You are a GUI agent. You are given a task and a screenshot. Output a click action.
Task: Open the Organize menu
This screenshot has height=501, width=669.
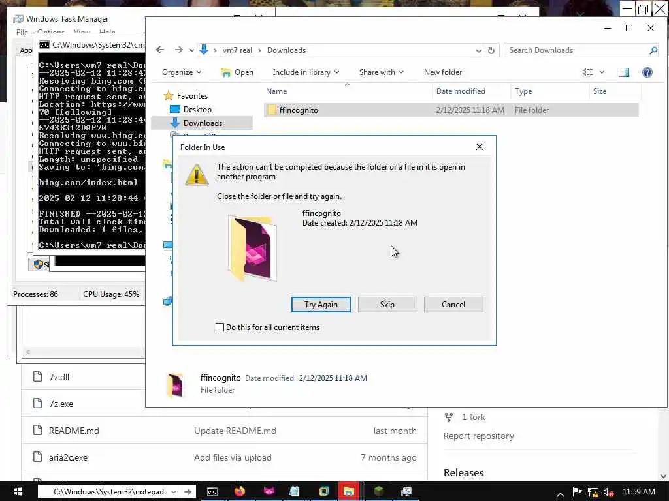(182, 72)
